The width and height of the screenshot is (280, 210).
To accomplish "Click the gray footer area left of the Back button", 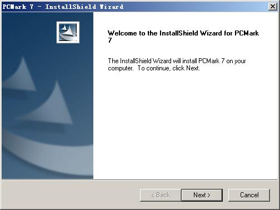I will coord(71,195).
